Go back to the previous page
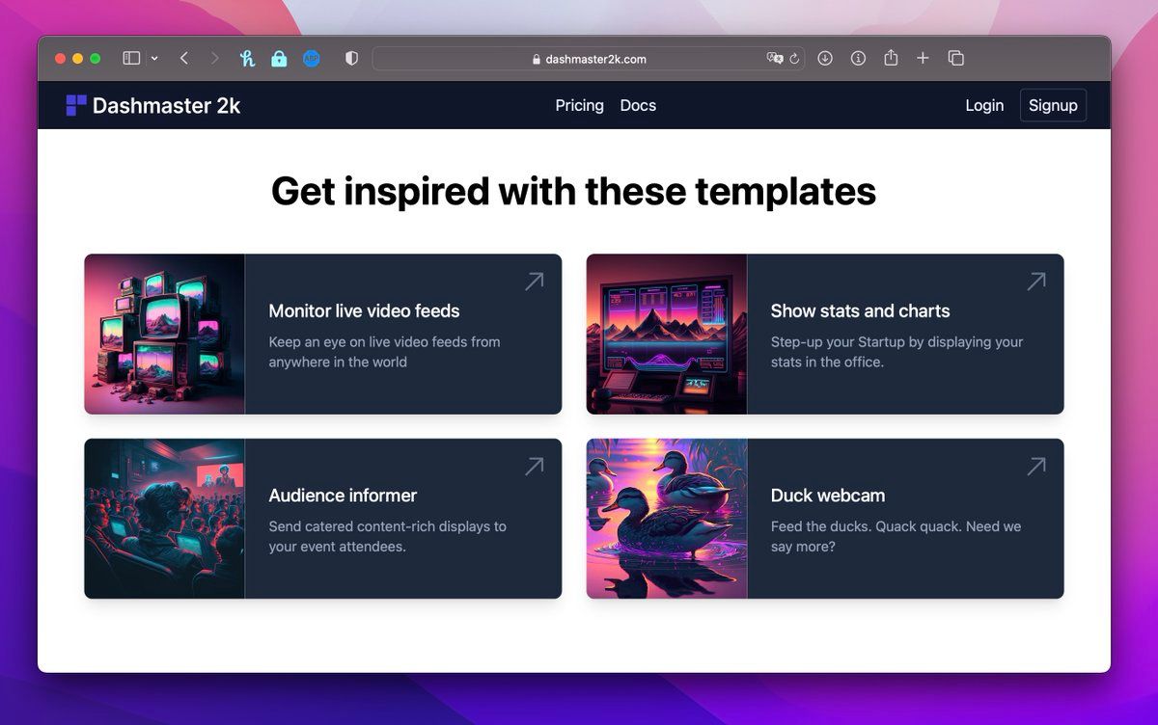 184,59
